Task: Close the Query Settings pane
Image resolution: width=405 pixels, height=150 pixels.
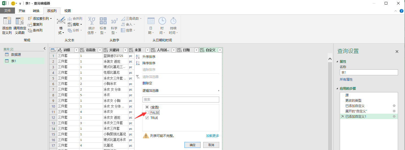Action: [x=397, y=52]
